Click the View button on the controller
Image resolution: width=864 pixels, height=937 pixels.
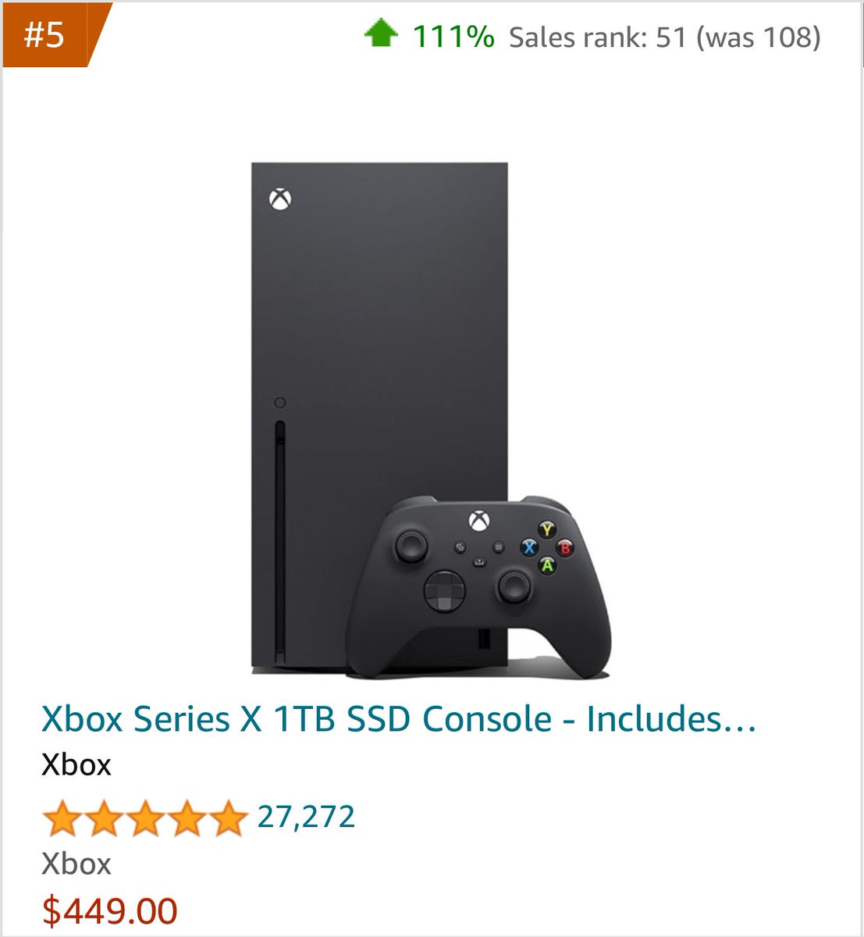pyautogui.click(x=461, y=547)
